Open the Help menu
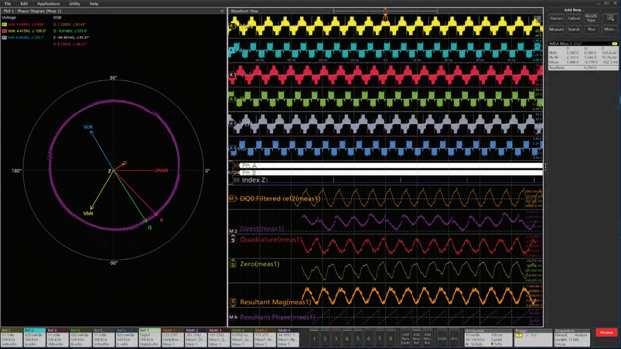This screenshot has width=621, height=349. coord(94,3)
